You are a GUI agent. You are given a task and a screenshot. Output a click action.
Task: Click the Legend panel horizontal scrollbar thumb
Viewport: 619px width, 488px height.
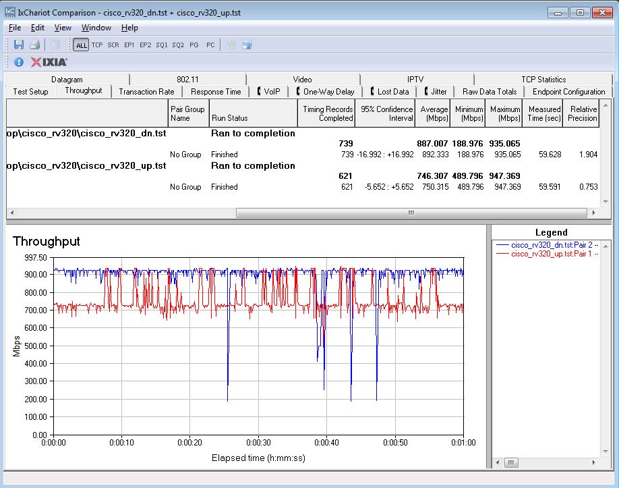point(511,462)
